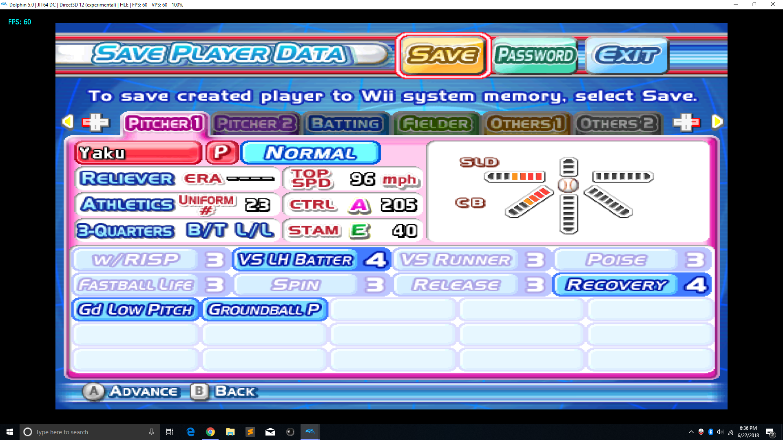Image resolution: width=783 pixels, height=440 pixels.
Task: Choose the Exit button
Action: (x=627, y=55)
